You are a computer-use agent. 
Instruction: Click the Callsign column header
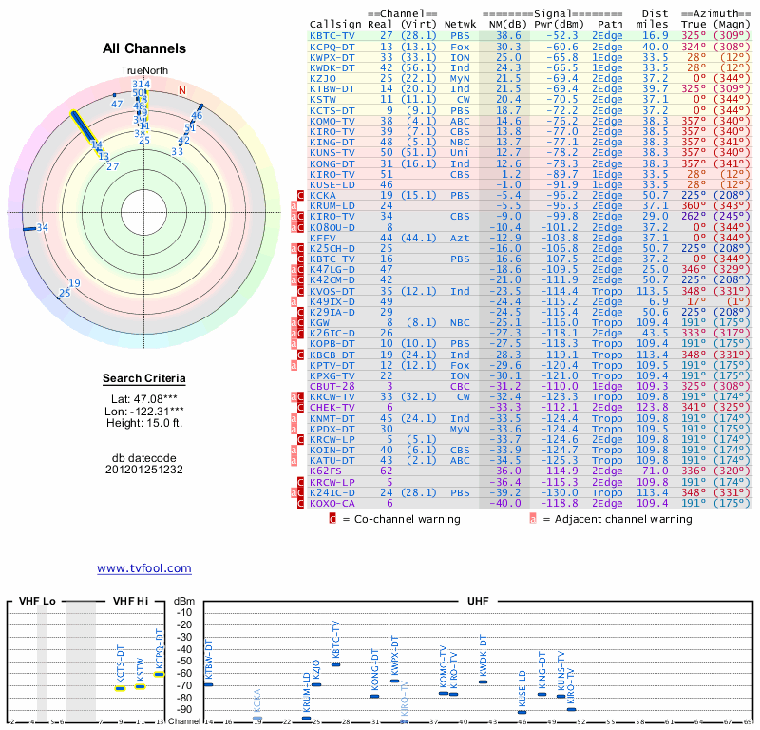pos(333,24)
